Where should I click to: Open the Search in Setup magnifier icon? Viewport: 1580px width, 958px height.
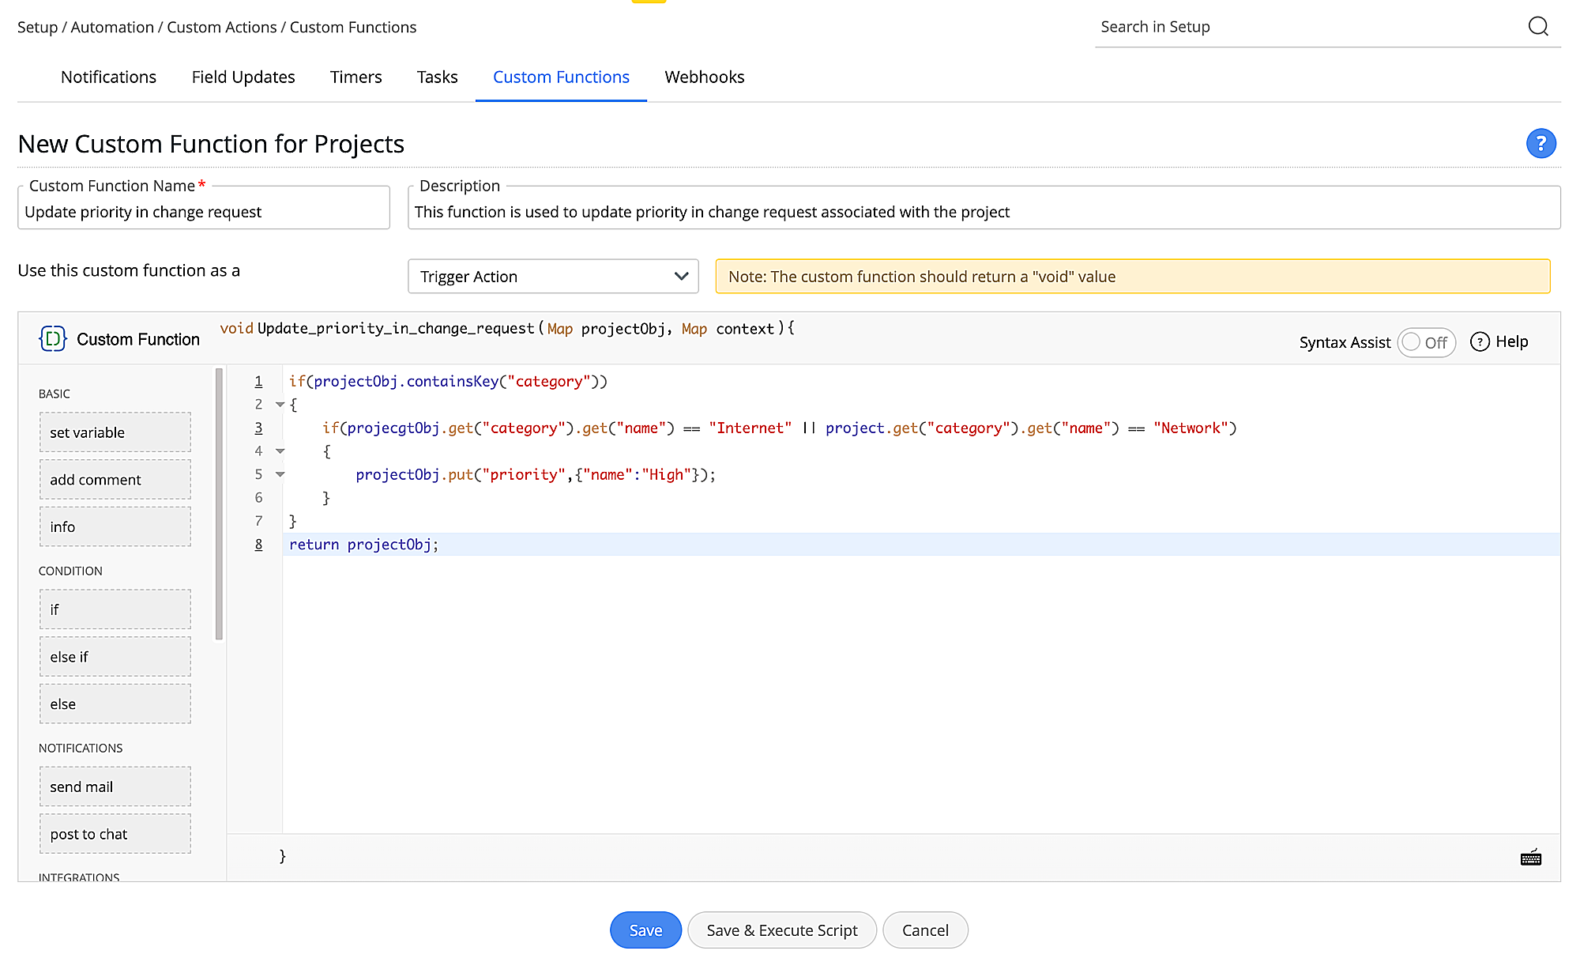1539,26
